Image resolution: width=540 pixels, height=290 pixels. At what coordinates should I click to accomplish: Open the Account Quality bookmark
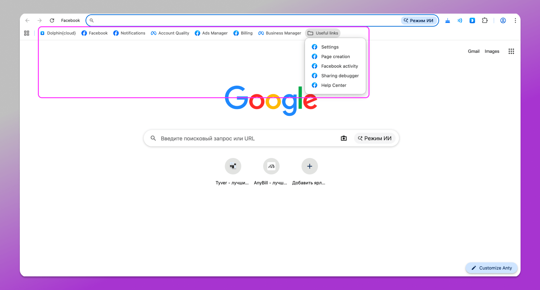(170, 33)
